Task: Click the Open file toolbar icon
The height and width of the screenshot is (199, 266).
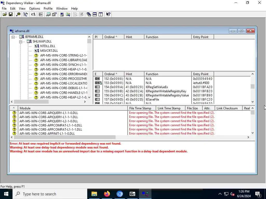Action: (x=5, y=15)
